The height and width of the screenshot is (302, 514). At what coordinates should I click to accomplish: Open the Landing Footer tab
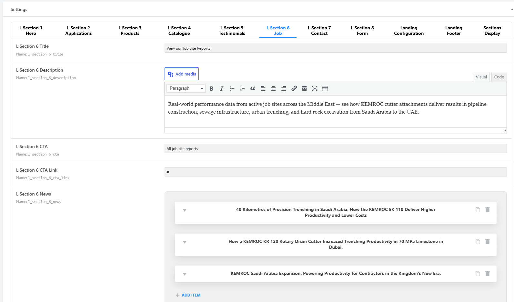point(454,31)
